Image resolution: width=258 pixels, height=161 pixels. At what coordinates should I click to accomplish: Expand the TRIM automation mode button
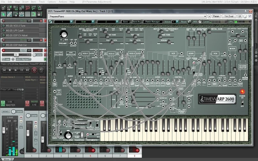point(6,59)
